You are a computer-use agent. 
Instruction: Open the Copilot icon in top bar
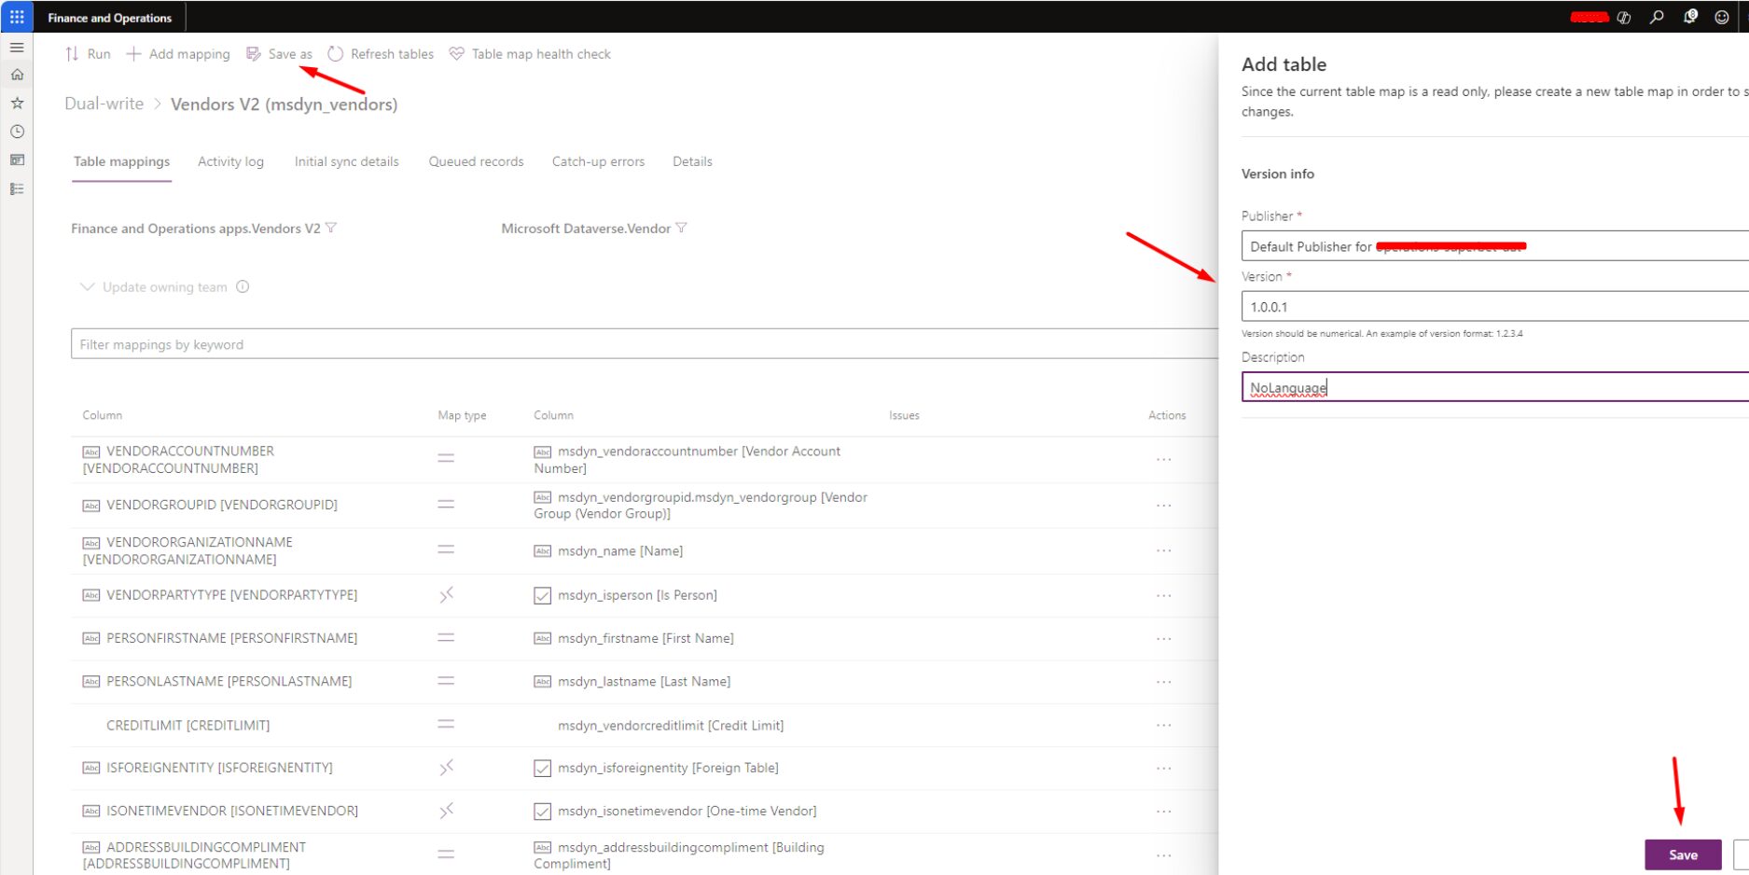click(1624, 17)
